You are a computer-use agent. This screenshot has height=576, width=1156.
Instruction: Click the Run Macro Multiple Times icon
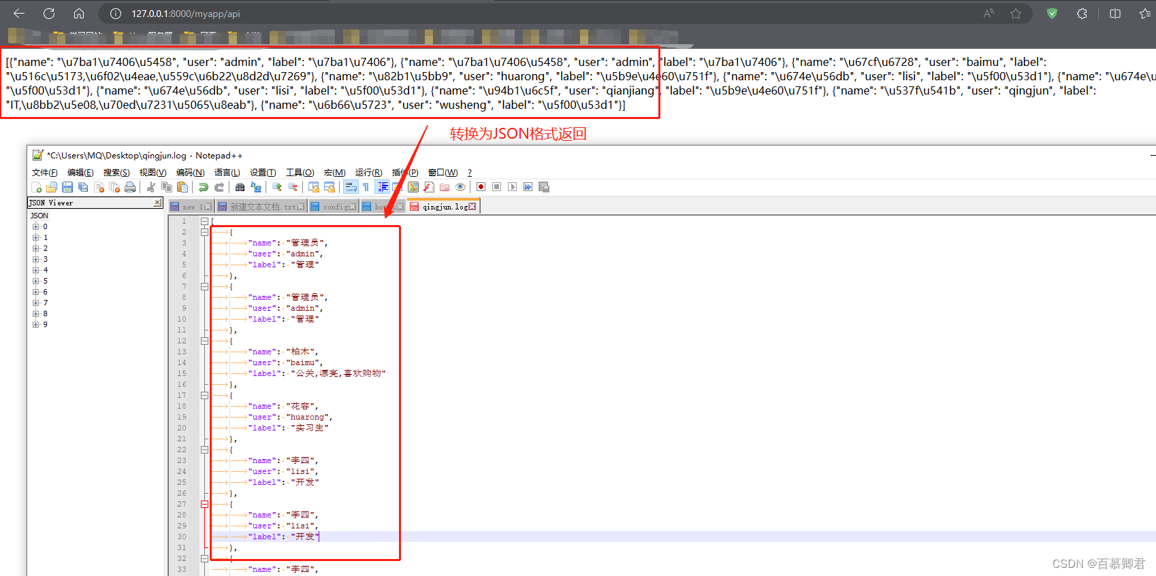coord(528,187)
